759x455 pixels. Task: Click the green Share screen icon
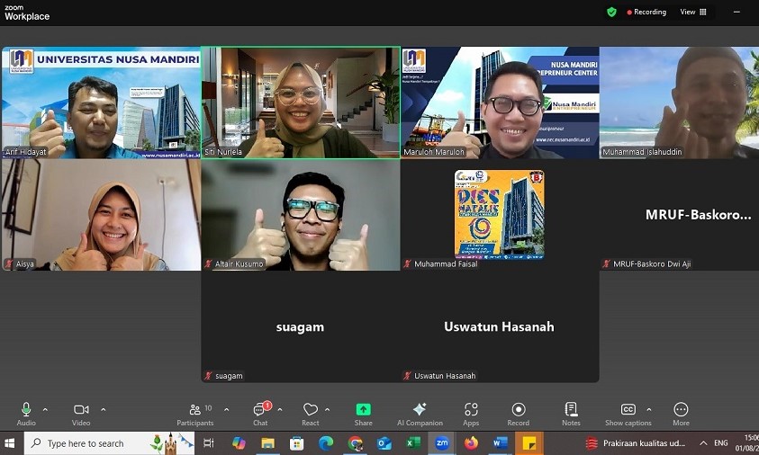pos(363,414)
